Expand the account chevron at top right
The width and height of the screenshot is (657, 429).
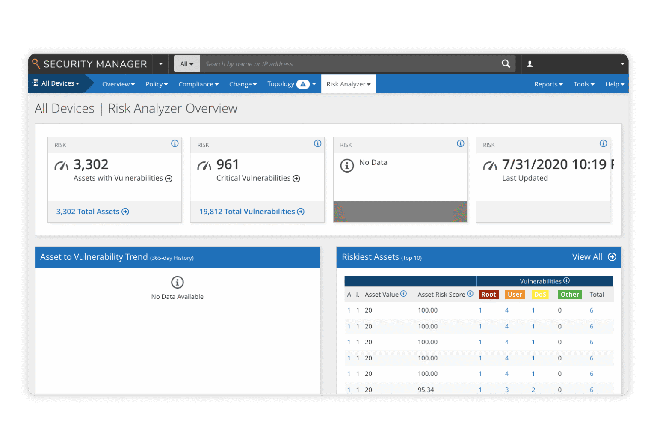[622, 63]
